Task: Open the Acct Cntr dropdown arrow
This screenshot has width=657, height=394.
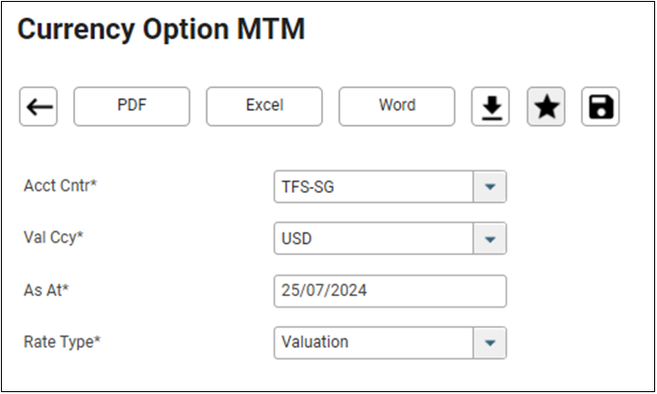Action: 489,187
